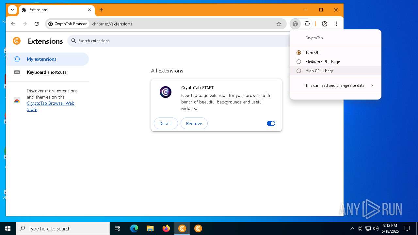Launch Microsoft Edge from taskbar

[x=134, y=228]
